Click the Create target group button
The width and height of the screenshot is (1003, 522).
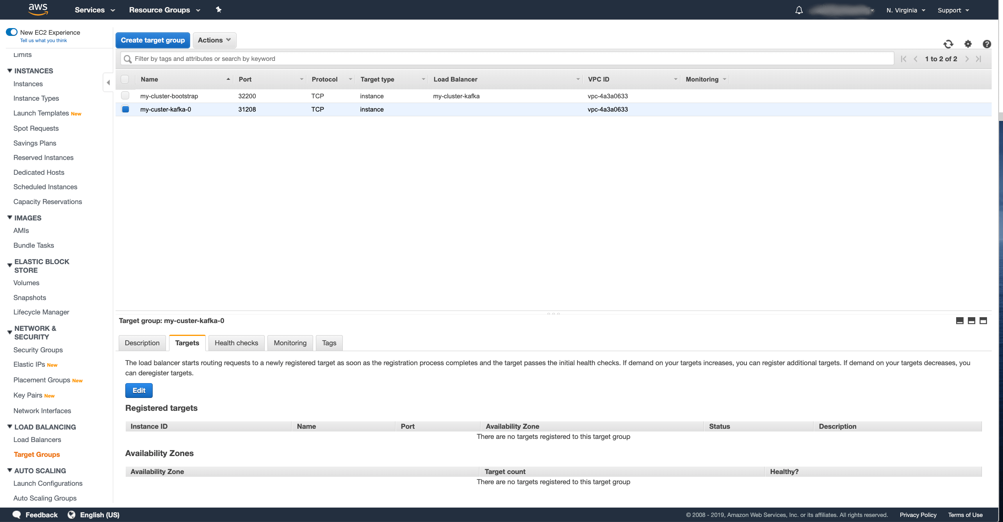tap(153, 40)
